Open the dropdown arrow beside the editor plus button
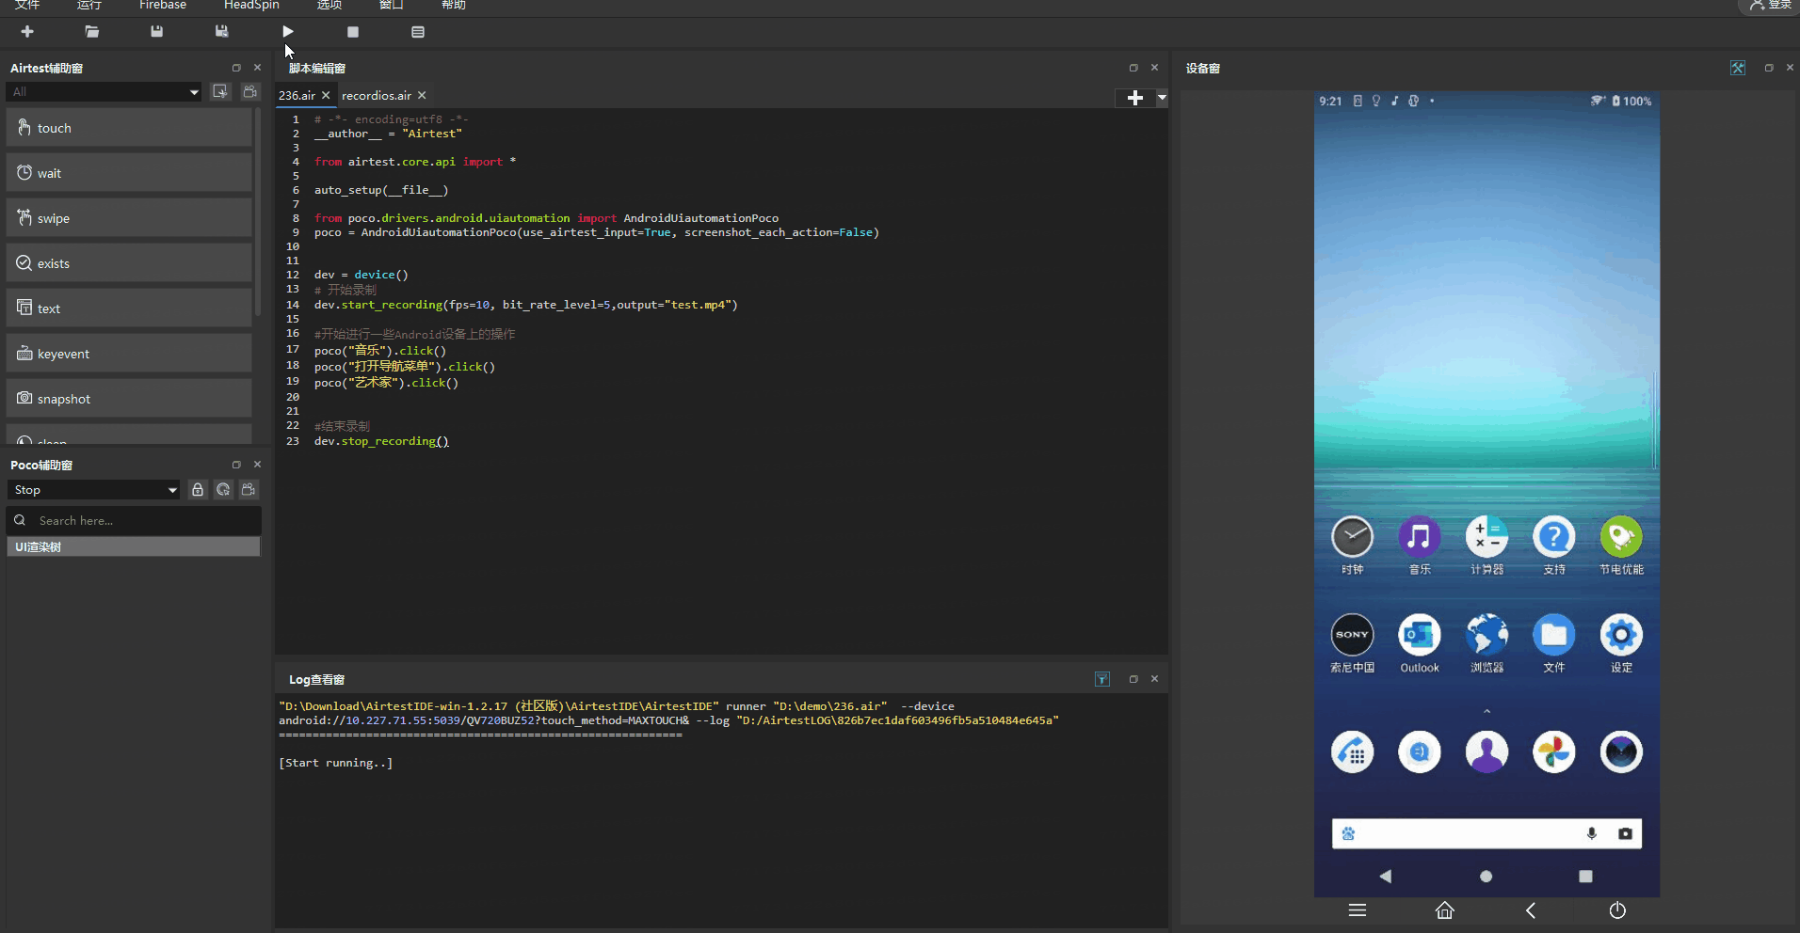 pyautogui.click(x=1163, y=97)
